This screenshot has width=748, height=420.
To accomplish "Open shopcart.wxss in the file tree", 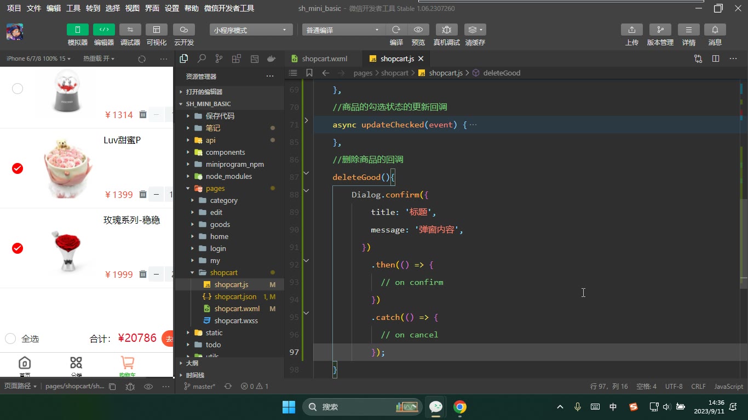I will tap(236, 320).
